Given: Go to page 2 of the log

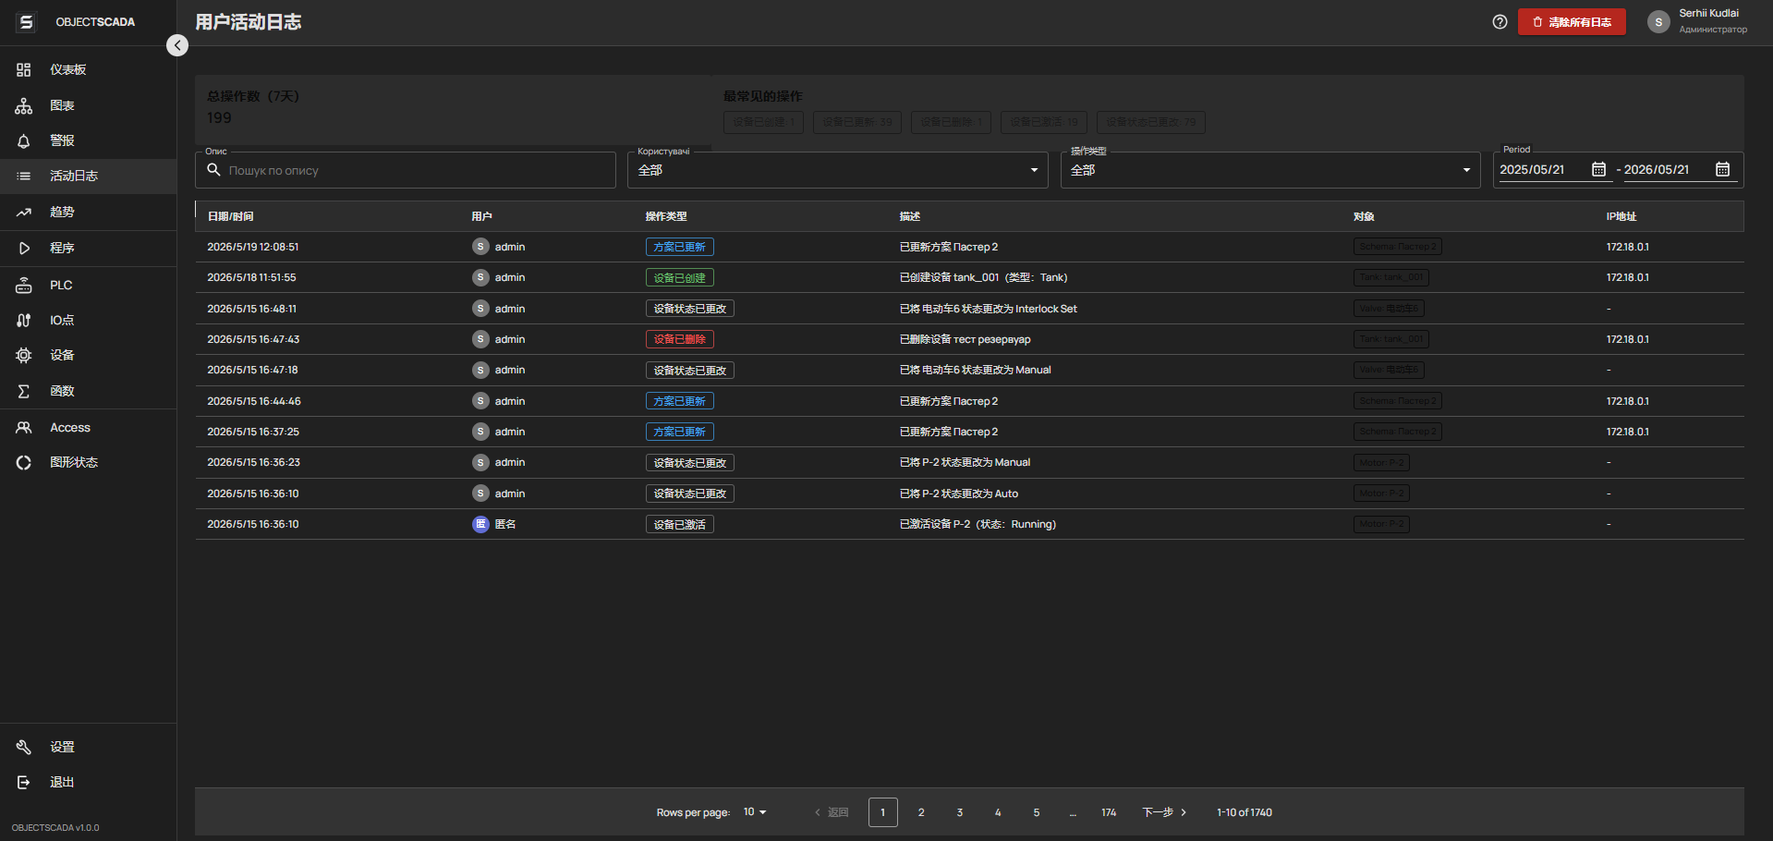Looking at the screenshot, I should [921, 812].
